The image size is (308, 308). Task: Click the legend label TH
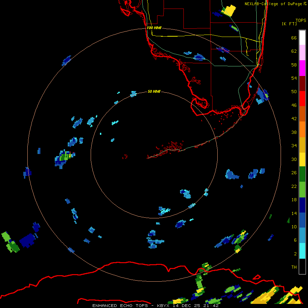coord(294,267)
